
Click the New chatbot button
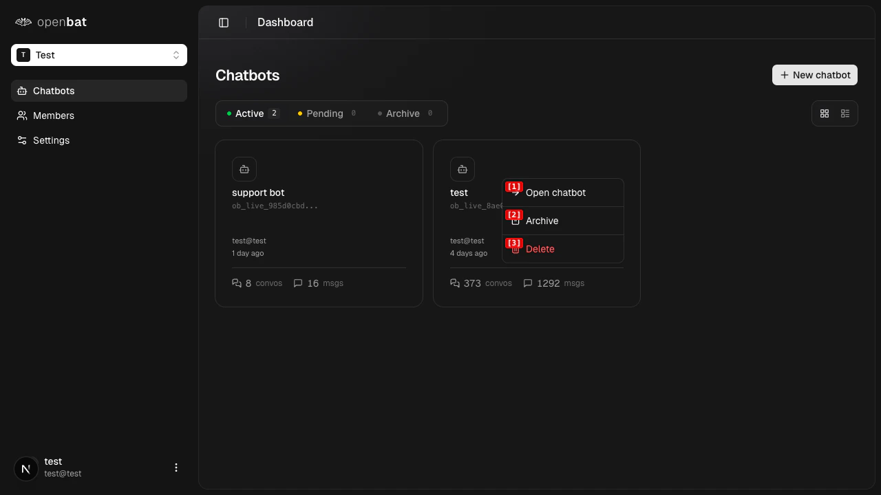tap(815, 75)
